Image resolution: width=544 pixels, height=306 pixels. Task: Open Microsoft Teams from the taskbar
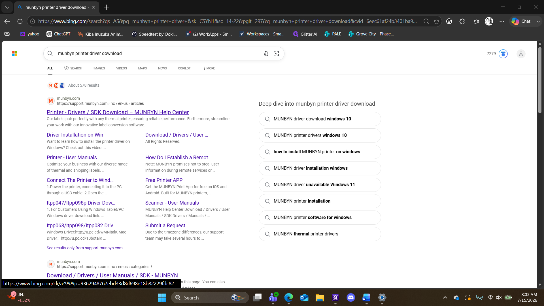click(273, 297)
